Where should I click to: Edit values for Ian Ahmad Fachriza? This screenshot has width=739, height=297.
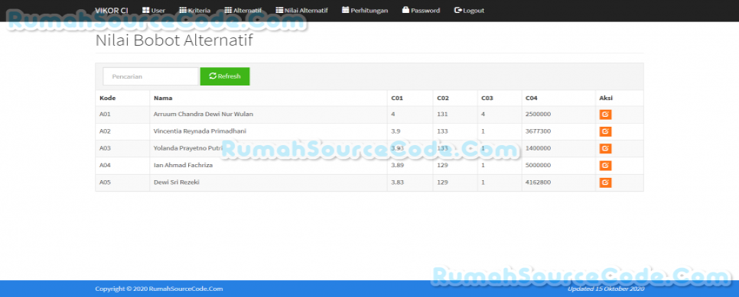[x=605, y=165]
